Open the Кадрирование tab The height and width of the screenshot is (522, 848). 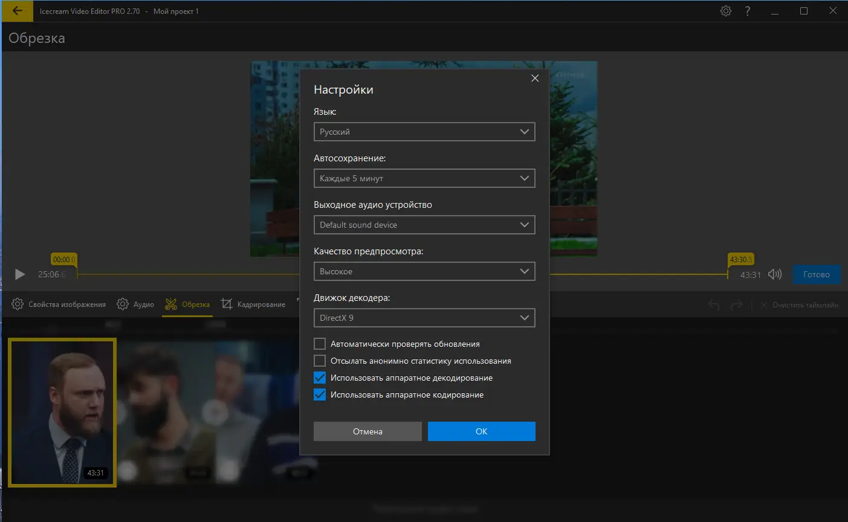pyautogui.click(x=253, y=304)
